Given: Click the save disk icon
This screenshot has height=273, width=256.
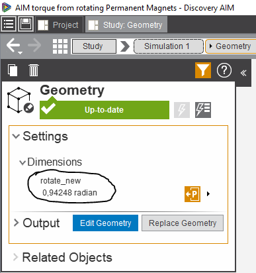Looking at the screenshot, I should click(x=26, y=24).
